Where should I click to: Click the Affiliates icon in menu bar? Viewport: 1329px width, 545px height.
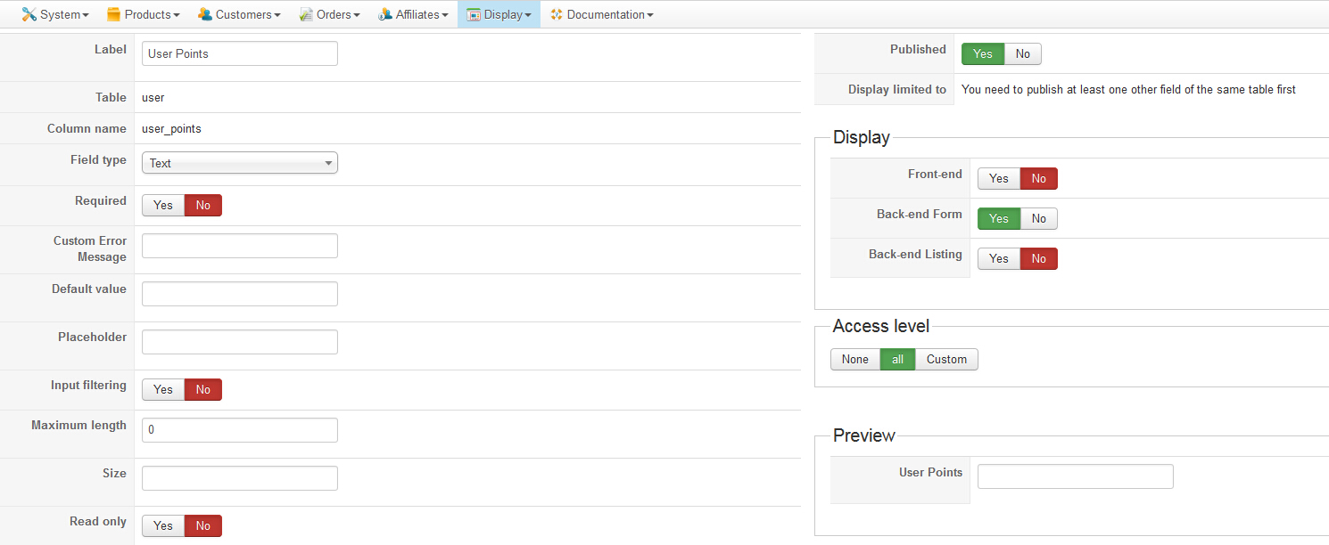tap(385, 14)
